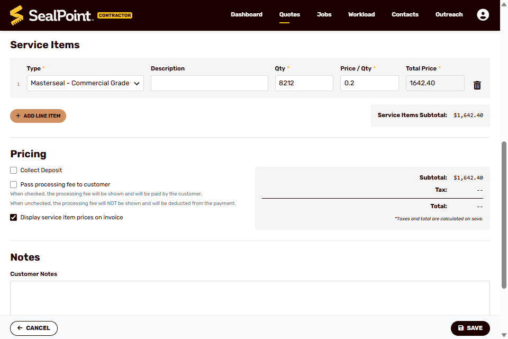This screenshot has width=508, height=339.
Task: Select the Service Items Subtotal amount
Action: point(468,115)
